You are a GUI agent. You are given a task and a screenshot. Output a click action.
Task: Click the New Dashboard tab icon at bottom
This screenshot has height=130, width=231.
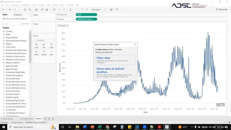[x=49, y=119]
